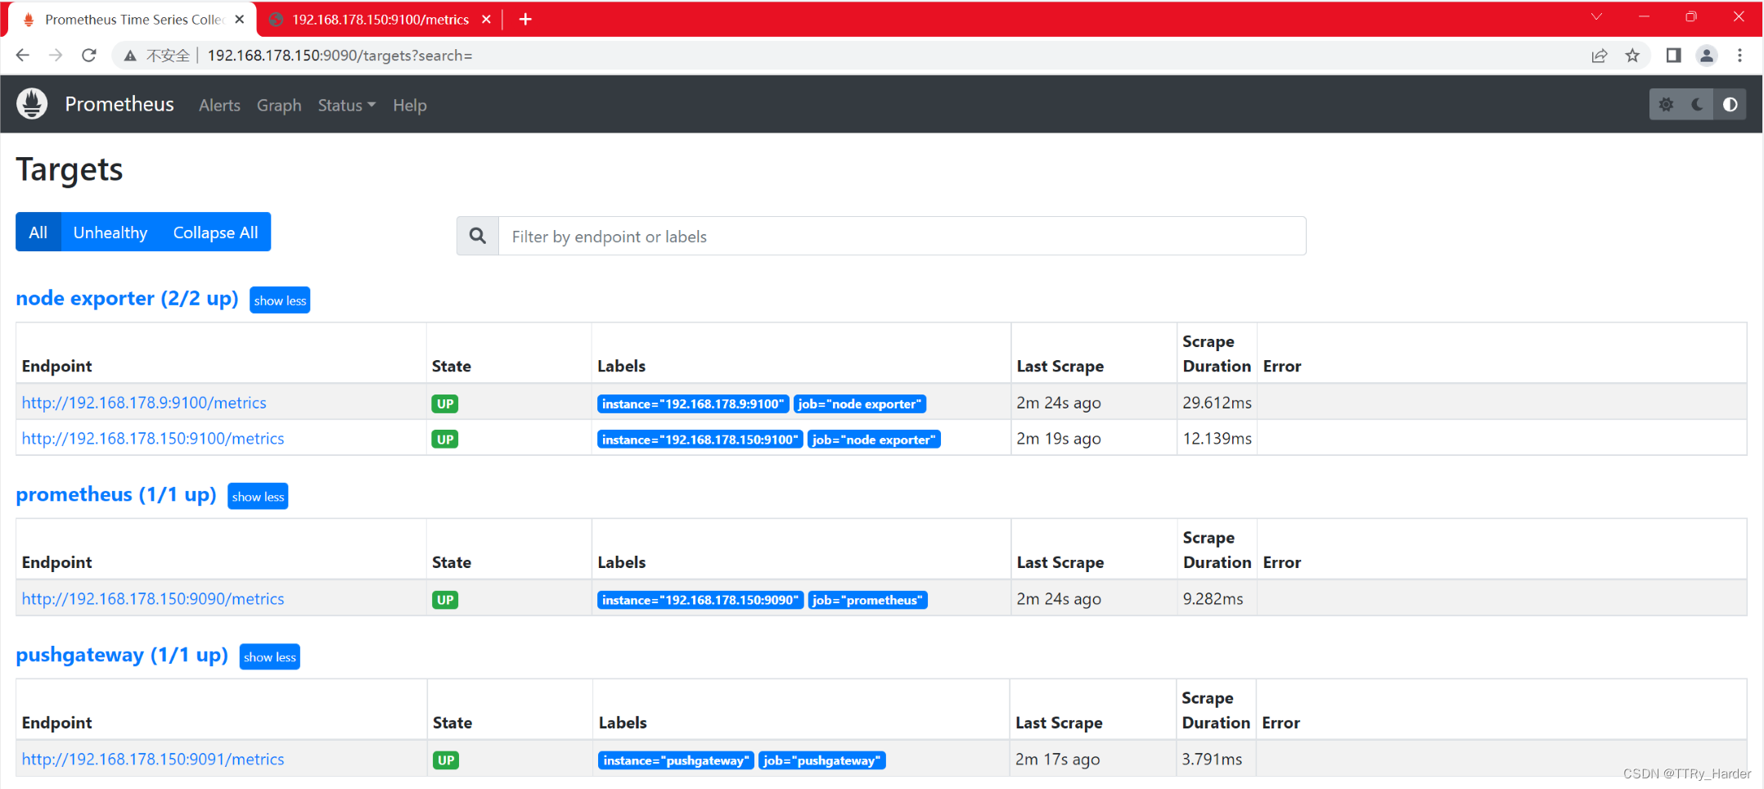Share this page via share icon
Image resolution: width=1764 pixels, height=789 pixels.
1599,56
